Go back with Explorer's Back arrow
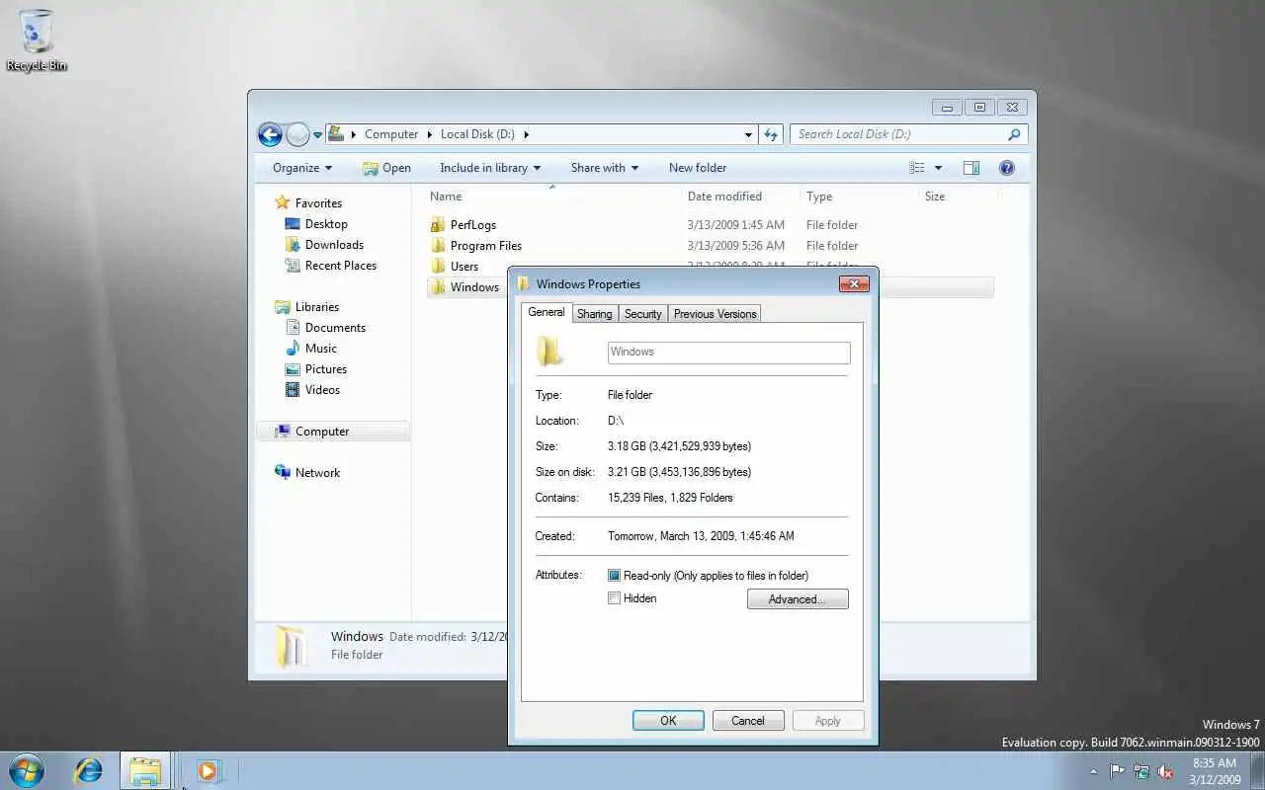Image resolution: width=1265 pixels, height=790 pixels. click(x=270, y=134)
